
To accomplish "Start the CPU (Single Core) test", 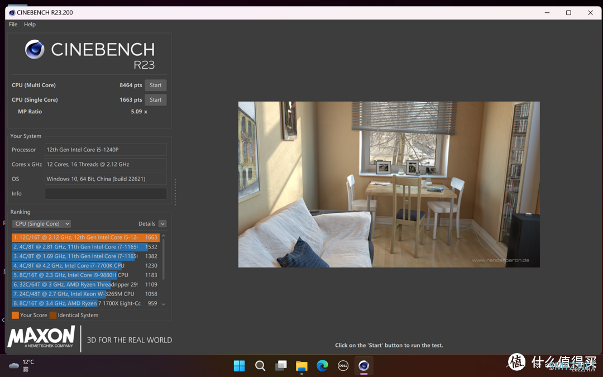I will (x=155, y=99).
